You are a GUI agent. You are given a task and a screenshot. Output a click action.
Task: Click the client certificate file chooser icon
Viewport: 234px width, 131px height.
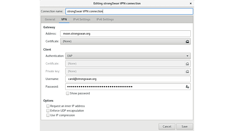(x=187, y=63)
